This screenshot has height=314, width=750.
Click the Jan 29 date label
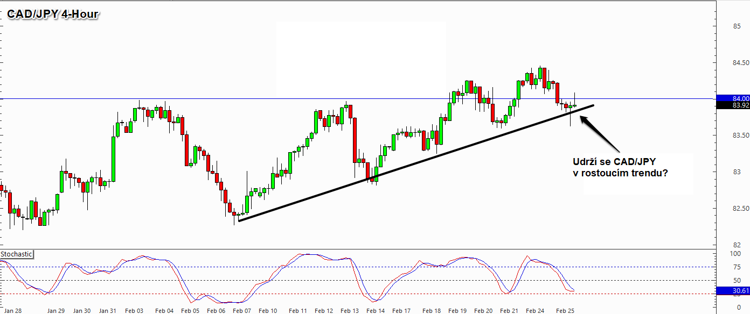[x=55, y=311]
